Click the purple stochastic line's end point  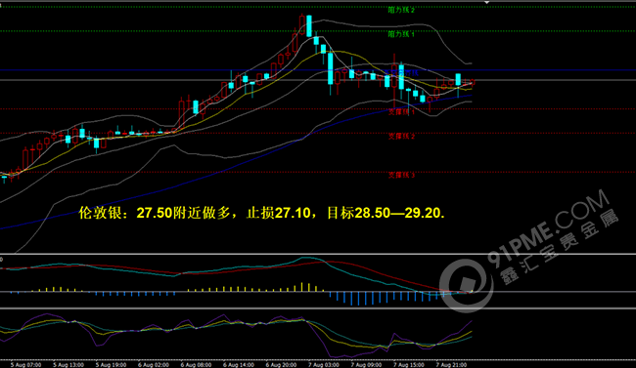pyautogui.click(x=473, y=321)
